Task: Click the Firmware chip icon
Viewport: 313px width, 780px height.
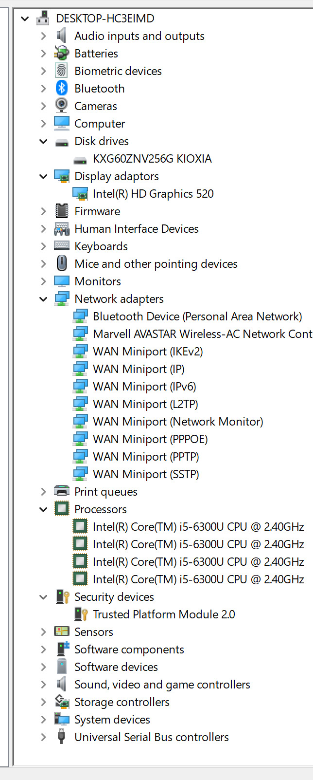Action: (x=61, y=211)
